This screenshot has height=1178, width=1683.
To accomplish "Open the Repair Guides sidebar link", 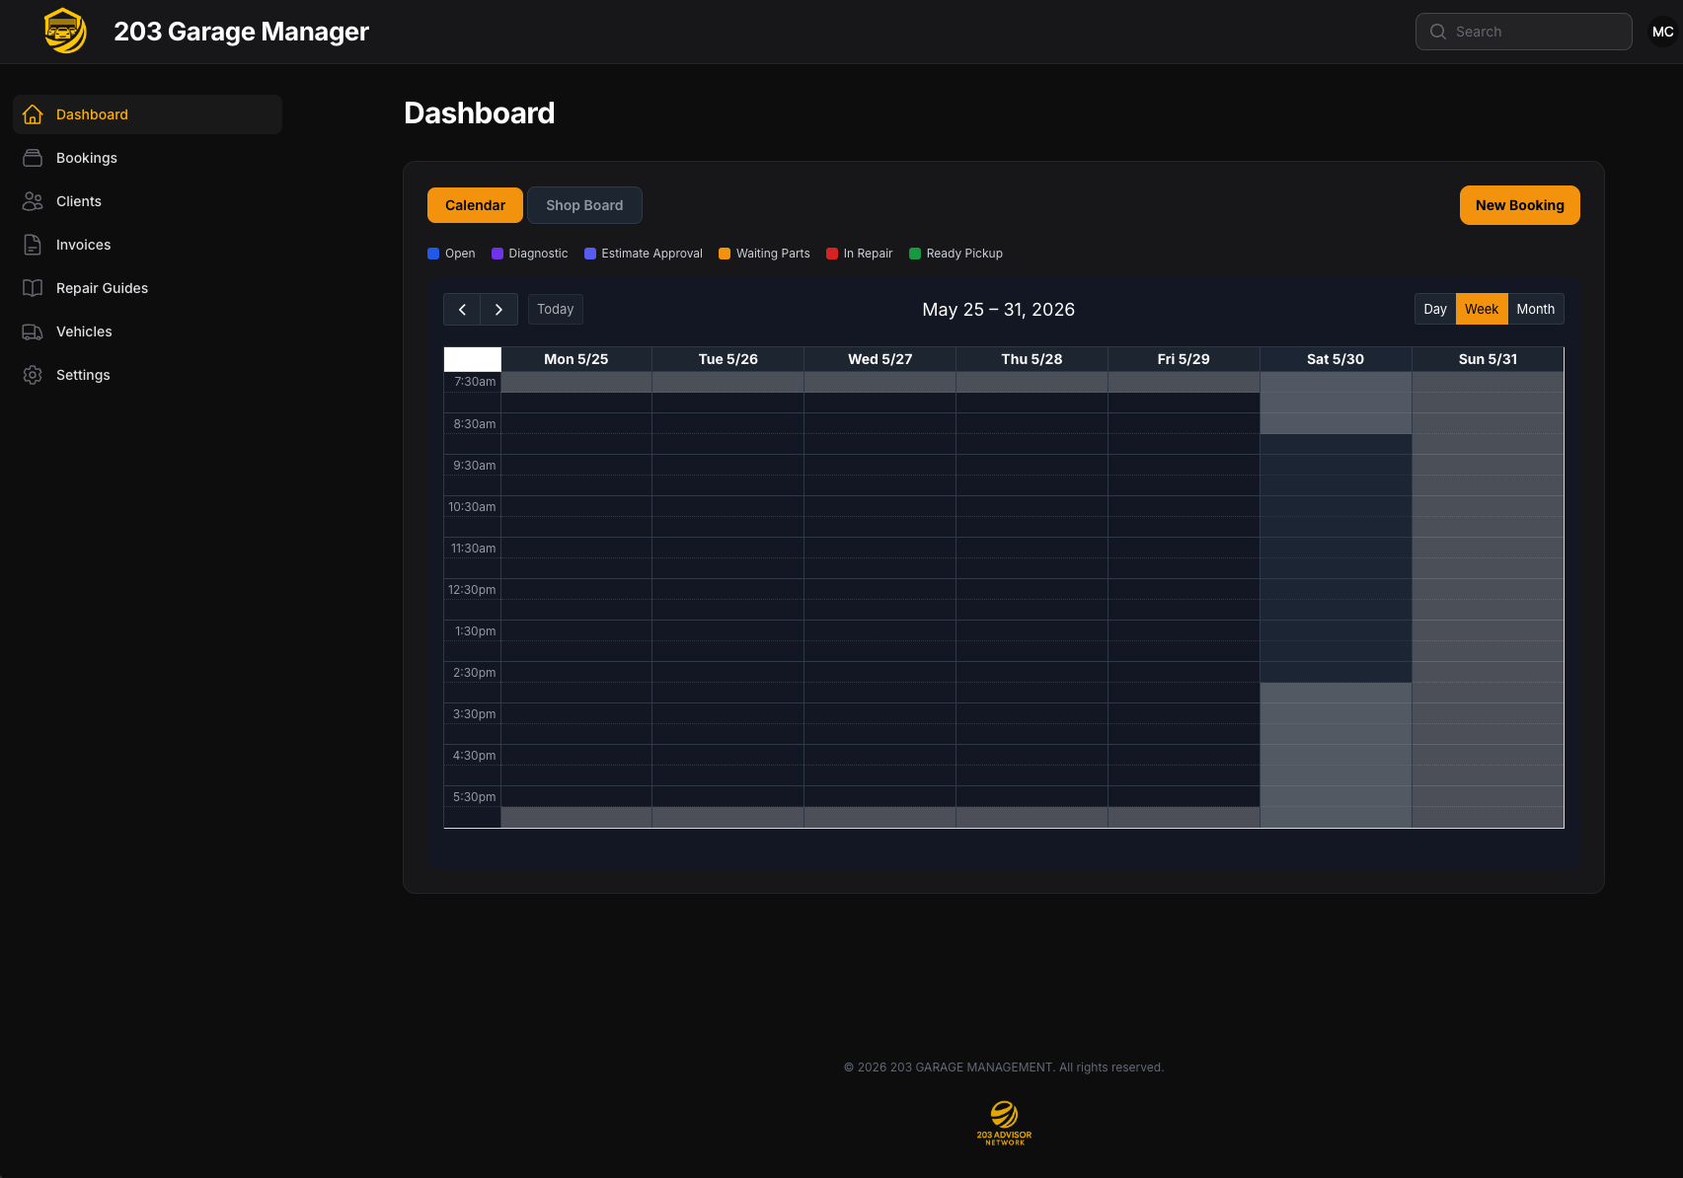I will [147, 288].
